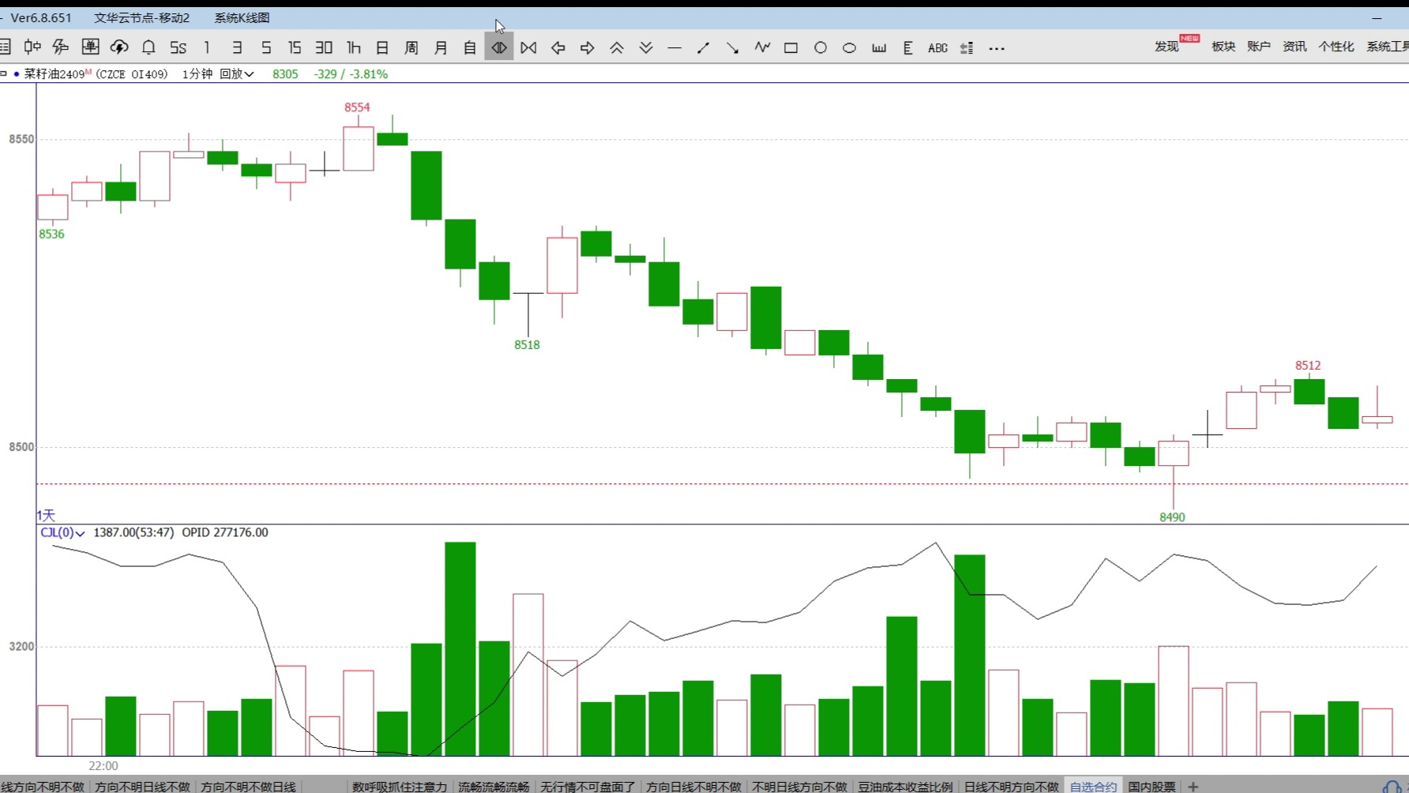Screen dimensions: 1409x793
Task: Switch to 15-minute chart period
Action: [295, 48]
